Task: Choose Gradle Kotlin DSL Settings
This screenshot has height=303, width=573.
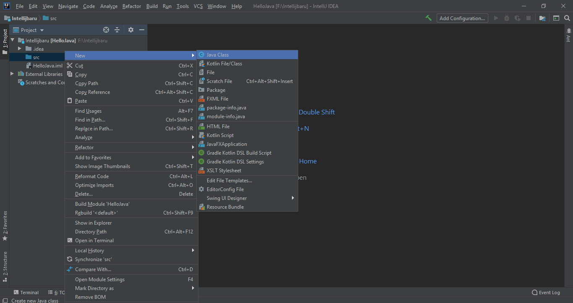Action: pyautogui.click(x=247, y=162)
